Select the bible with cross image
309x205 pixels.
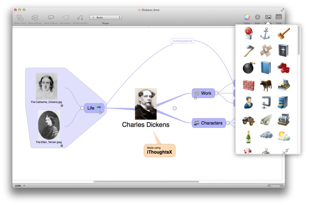(283, 50)
